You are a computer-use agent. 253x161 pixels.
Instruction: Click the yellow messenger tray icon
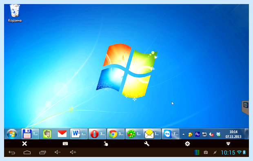pos(191,134)
